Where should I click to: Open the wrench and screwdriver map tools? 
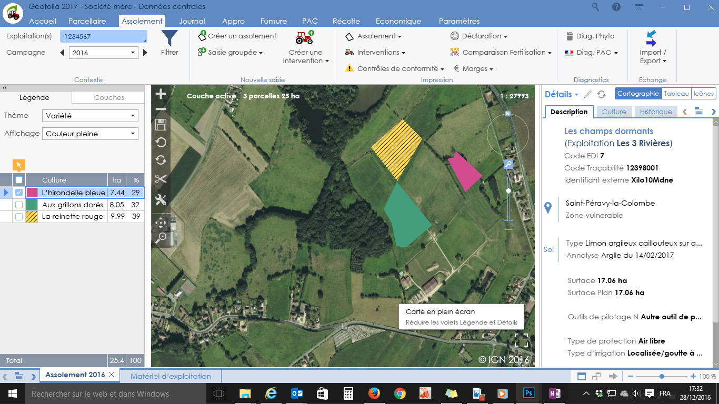click(x=161, y=200)
